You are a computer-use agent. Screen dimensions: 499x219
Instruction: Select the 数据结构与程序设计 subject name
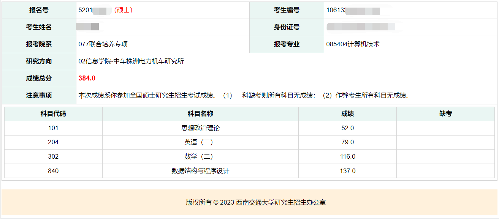[x=200, y=171]
